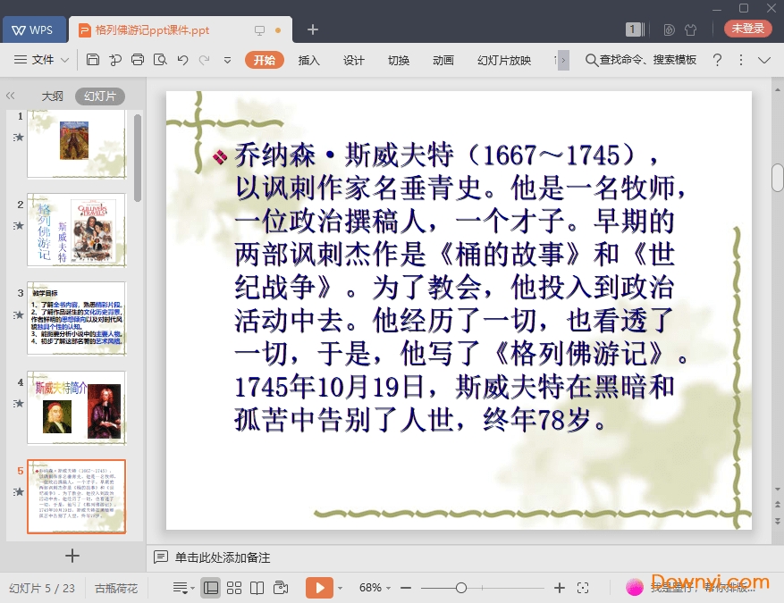Viewport: 784px width, 603px height.
Task: Expand the 文件 menu dropdown arrow
Action: click(x=64, y=60)
